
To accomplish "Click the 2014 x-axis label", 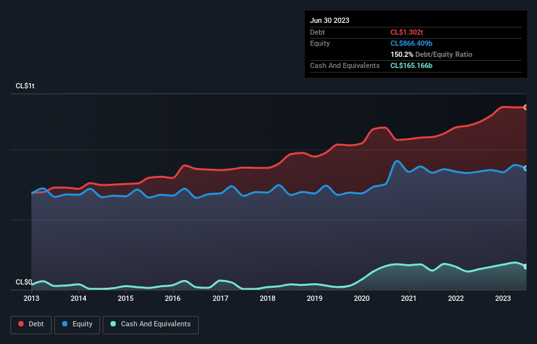I will coord(78,298).
